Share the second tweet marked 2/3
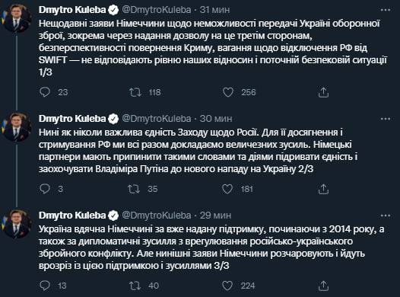Screen dimensions: 400x297 [323, 189]
